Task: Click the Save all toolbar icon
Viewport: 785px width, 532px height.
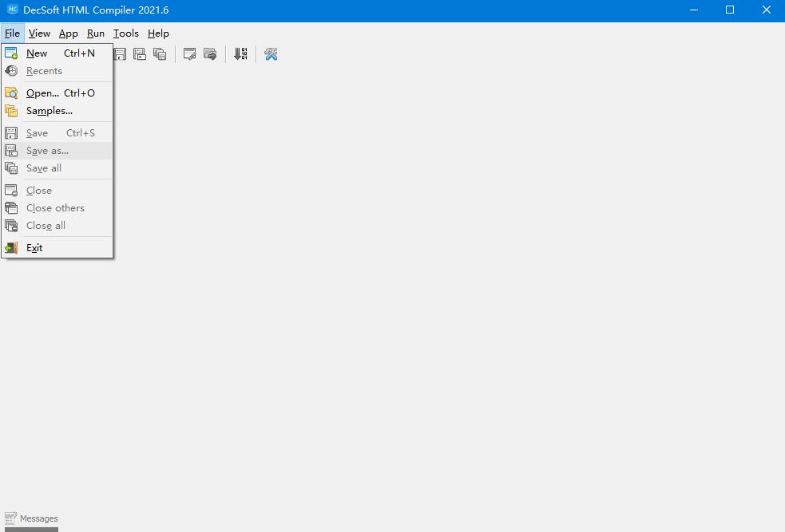Action: coord(160,54)
